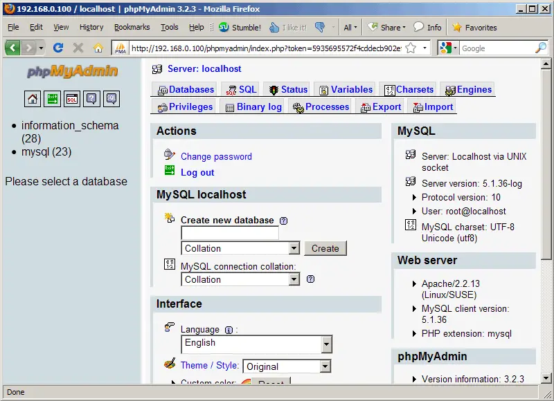554x401 pixels.
Task: Click StumbleUpon Stumble! button
Action: 240,27
